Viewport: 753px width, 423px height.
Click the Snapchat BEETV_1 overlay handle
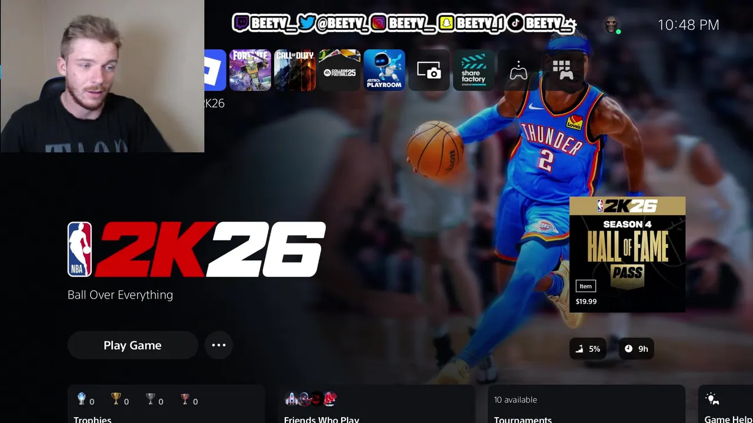pyautogui.click(x=472, y=23)
